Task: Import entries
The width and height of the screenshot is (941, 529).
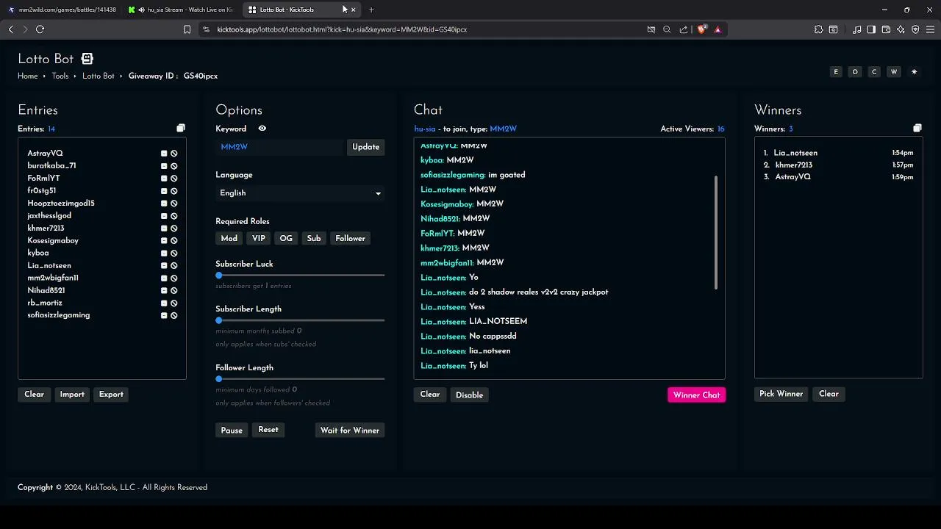Action: click(x=72, y=395)
